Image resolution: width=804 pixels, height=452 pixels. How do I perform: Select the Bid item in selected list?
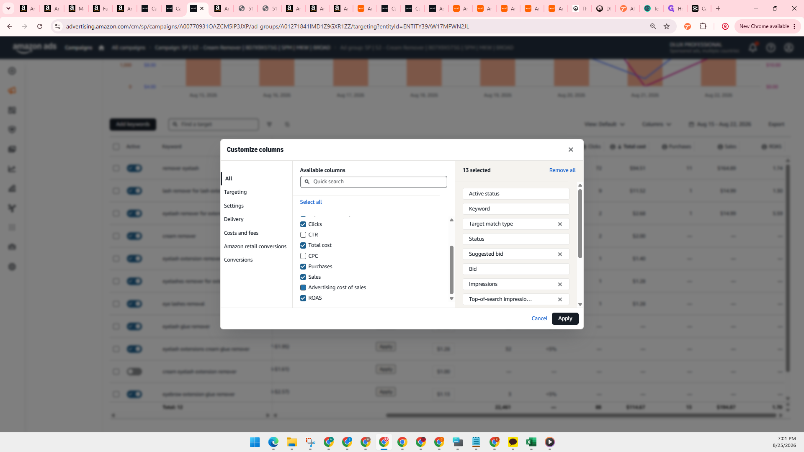click(x=516, y=269)
